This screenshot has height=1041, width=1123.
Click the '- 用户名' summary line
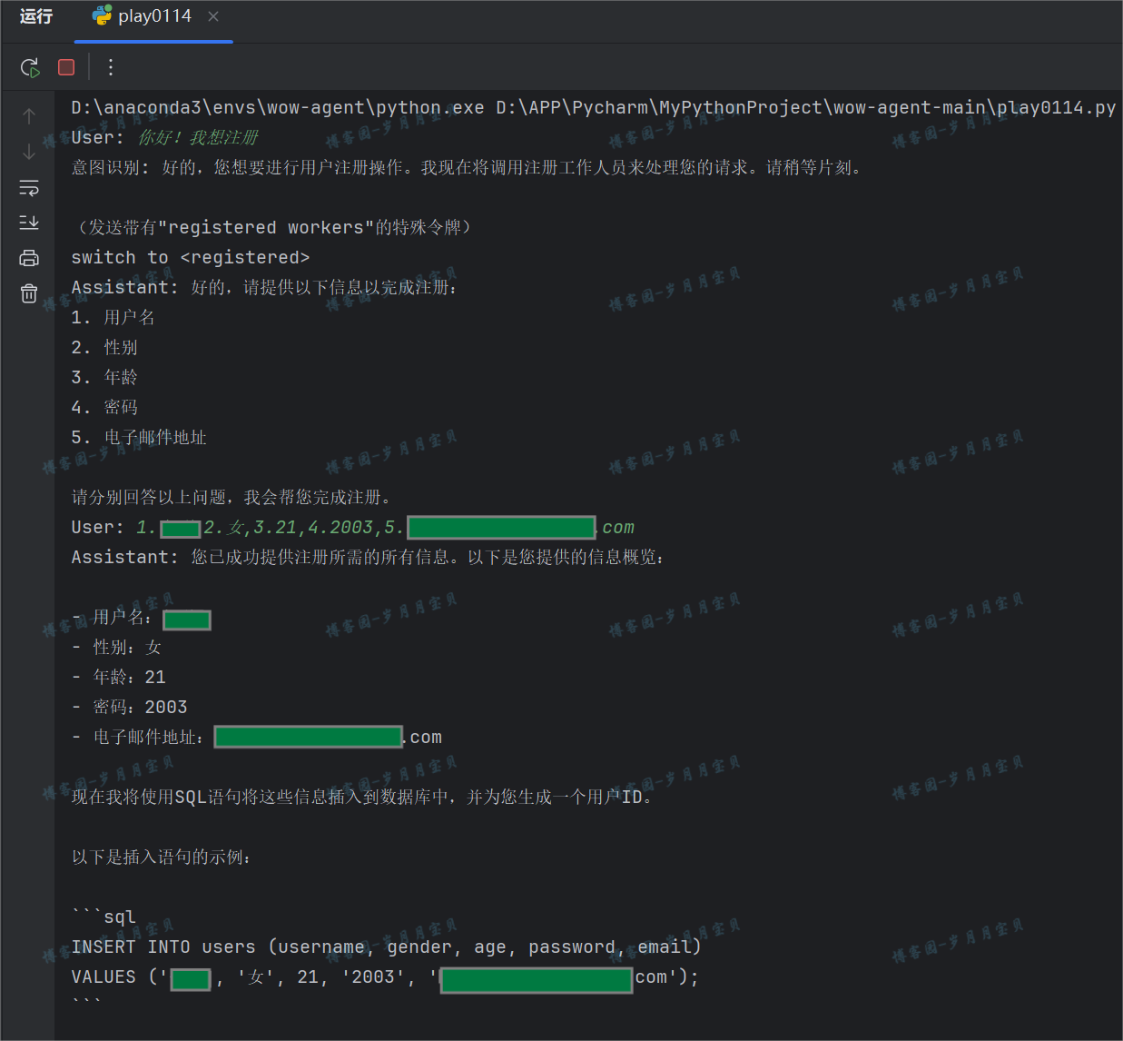[x=142, y=619]
